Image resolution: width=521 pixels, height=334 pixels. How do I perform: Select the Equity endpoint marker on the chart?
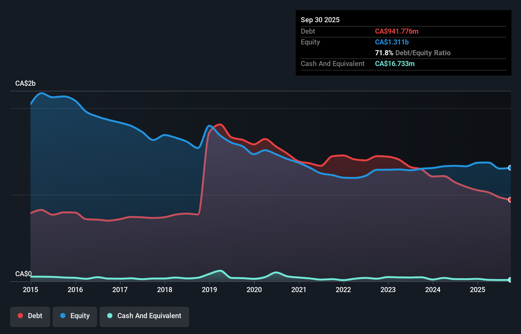[x=510, y=168]
